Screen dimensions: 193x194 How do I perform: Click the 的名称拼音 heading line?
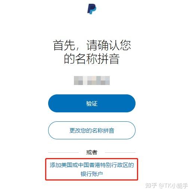click(x=92, y=59)
